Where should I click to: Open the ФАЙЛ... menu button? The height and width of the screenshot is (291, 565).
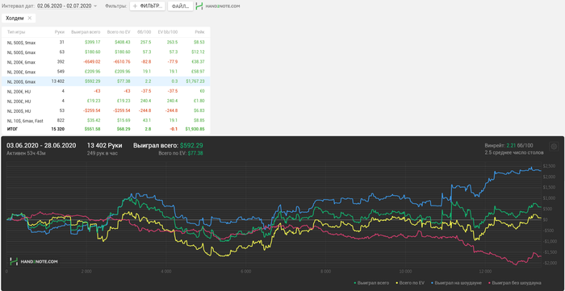pyautogui.click(x=180, y=6)
